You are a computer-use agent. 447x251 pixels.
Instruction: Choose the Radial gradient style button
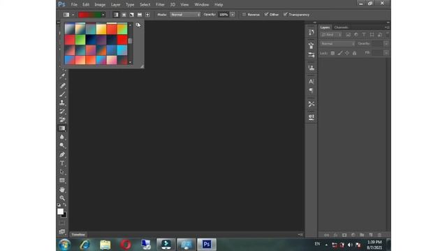124,15
